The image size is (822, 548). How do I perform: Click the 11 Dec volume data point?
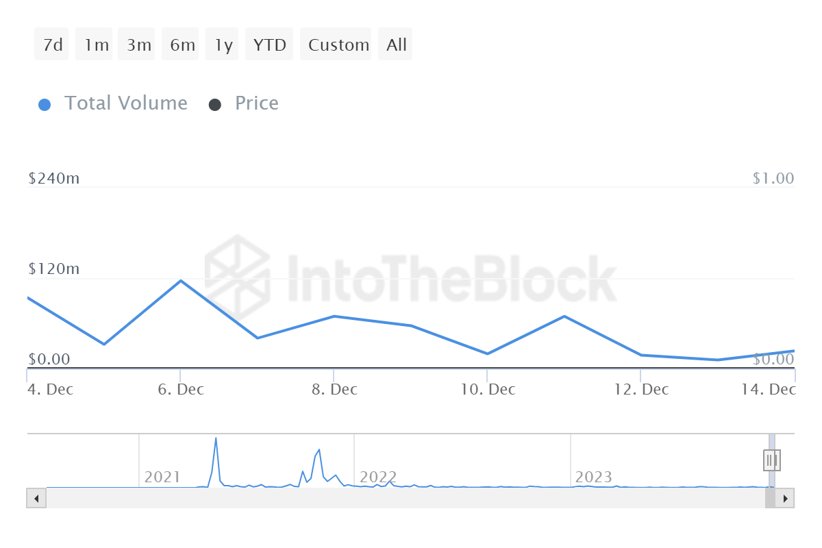[564, 316]
